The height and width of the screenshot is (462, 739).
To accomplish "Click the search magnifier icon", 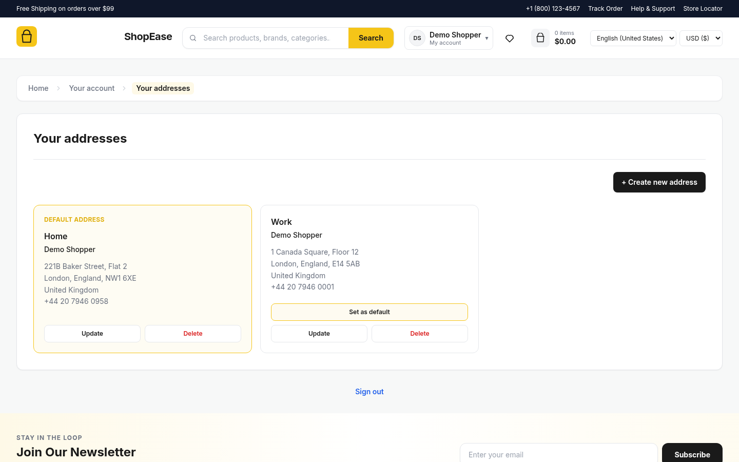I will click(193, 38).
